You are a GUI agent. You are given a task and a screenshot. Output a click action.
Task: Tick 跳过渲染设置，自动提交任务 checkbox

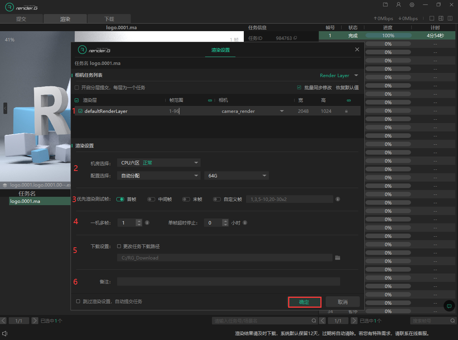78,301
